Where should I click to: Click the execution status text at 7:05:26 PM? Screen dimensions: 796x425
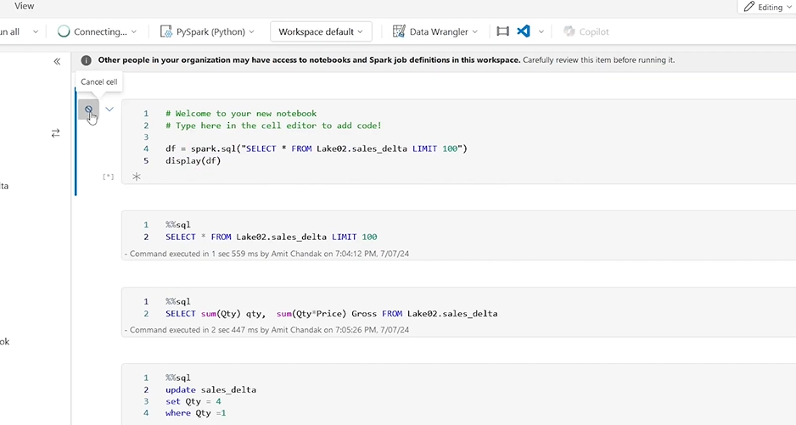click(266, 329)
